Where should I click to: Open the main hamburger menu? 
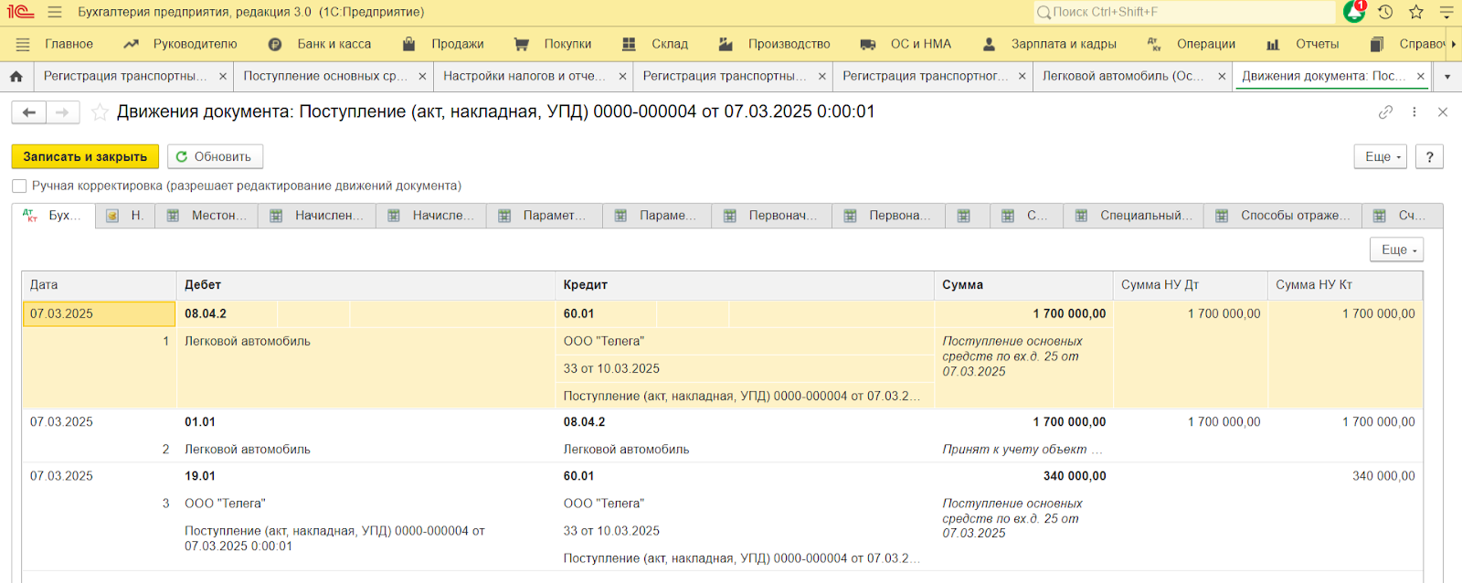click(55, 12)
